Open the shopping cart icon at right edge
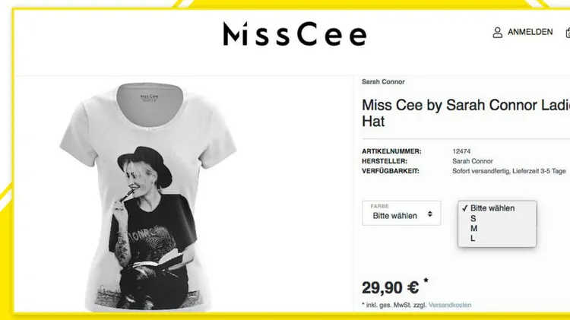This screenshot has width=570, height=320. [568, 33]
